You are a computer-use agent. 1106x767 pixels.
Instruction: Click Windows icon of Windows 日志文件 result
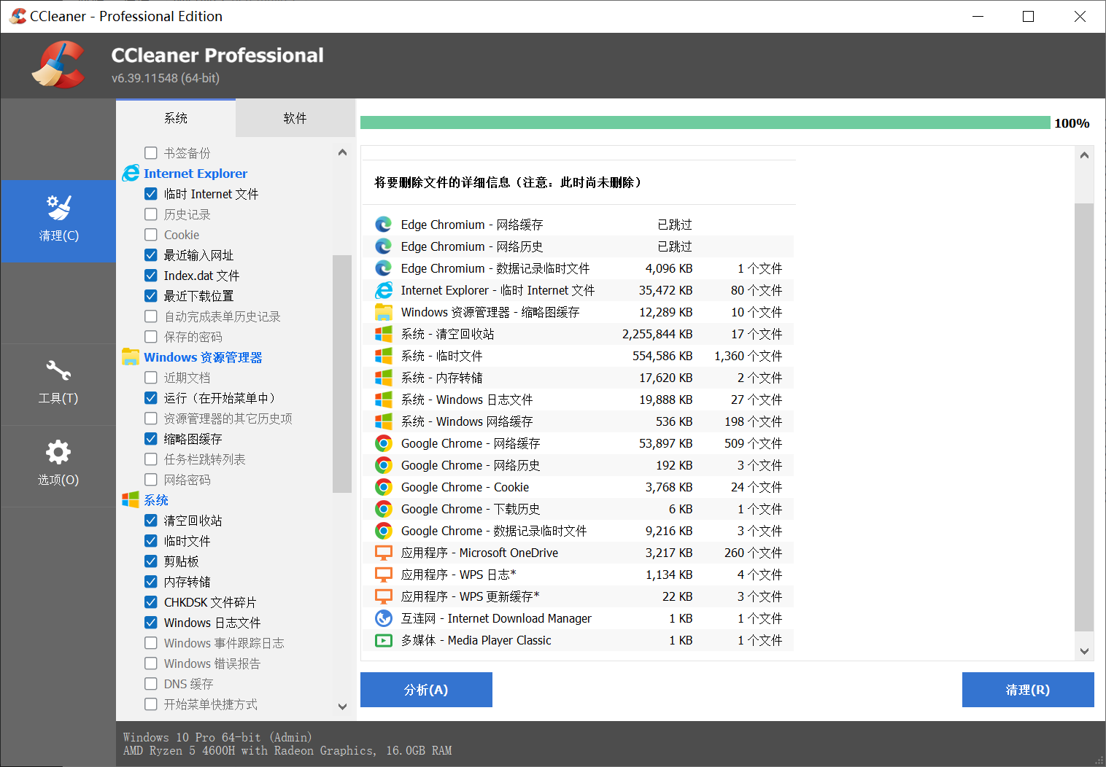tap(384, 400)
